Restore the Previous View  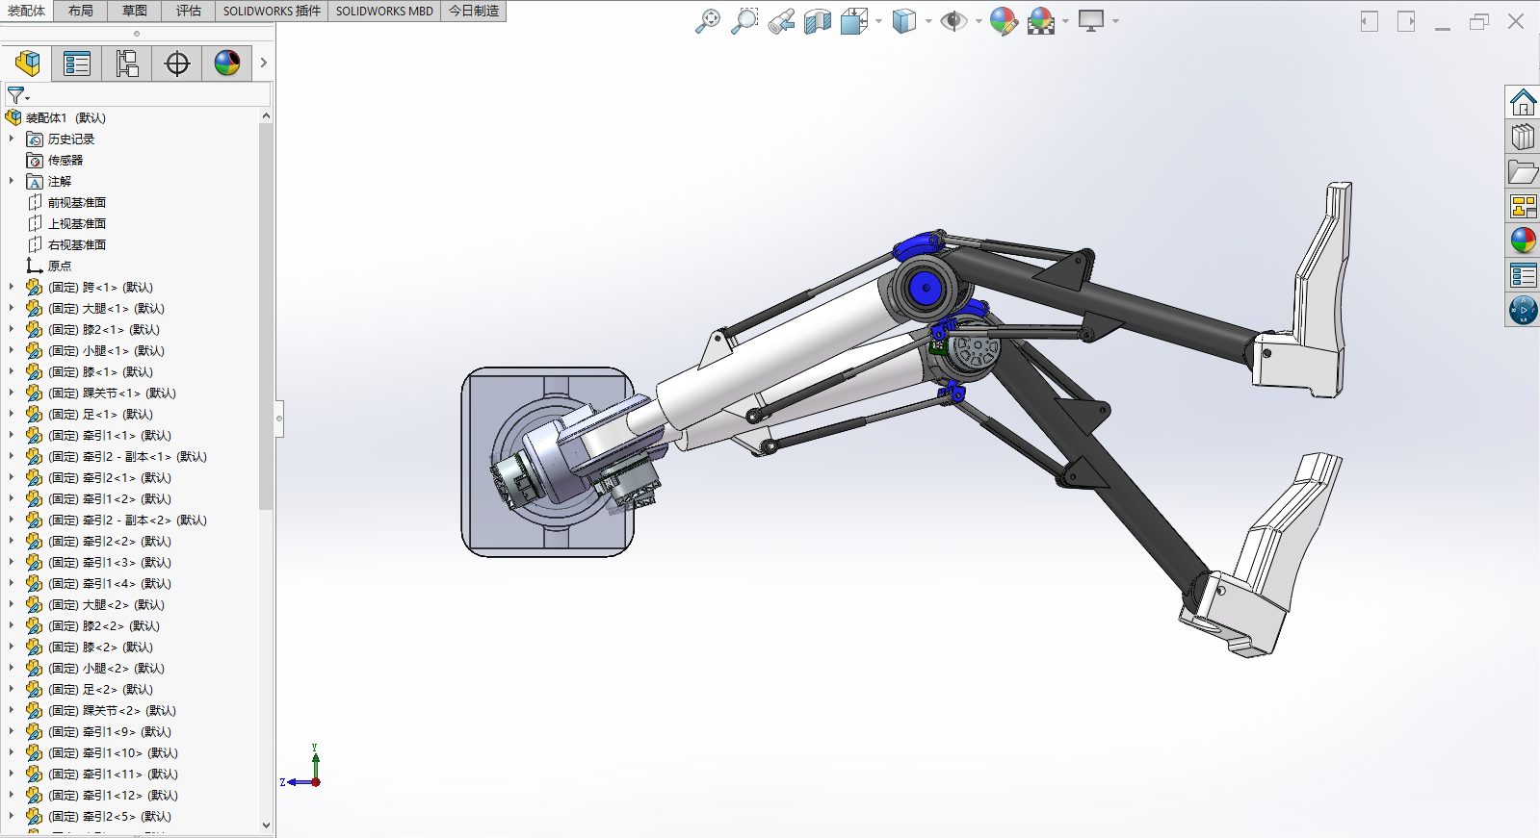point(781,21)
